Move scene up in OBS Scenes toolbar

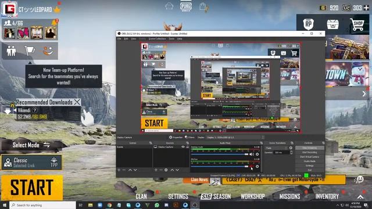(x=130, y=170)
